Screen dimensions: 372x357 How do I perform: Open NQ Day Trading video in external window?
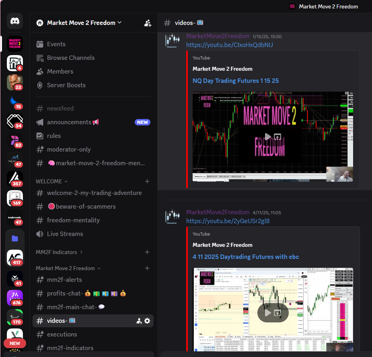click(x=277, y=137)
